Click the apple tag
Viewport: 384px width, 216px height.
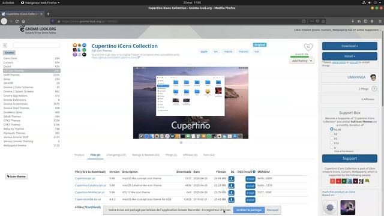pos(204,52)
